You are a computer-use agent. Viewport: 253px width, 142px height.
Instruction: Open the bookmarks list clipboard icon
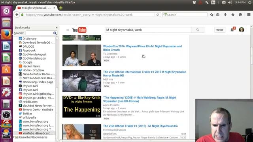tap(218, 15)
